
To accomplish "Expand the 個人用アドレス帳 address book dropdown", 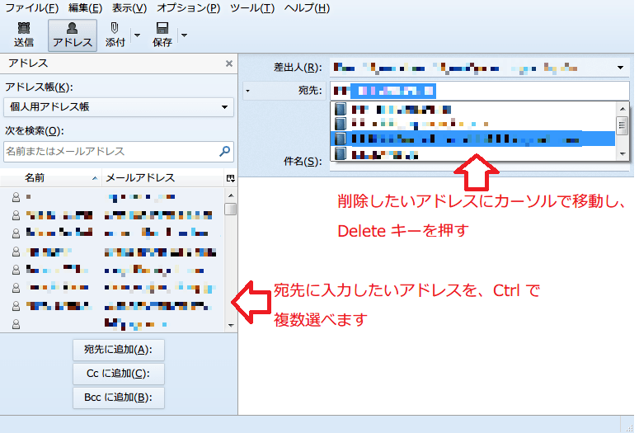I will pos(119,107).
